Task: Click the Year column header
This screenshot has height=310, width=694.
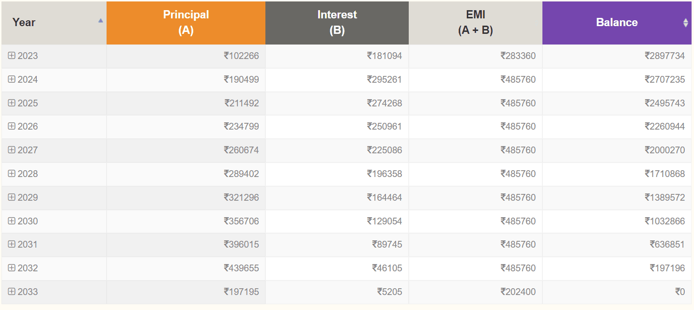Action: (54, 23)
